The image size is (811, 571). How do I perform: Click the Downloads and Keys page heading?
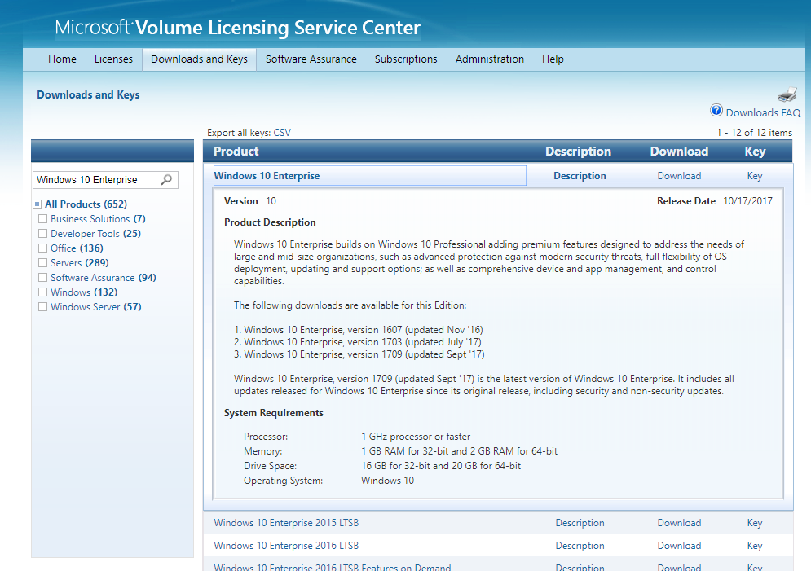click(x=89, y=95)
